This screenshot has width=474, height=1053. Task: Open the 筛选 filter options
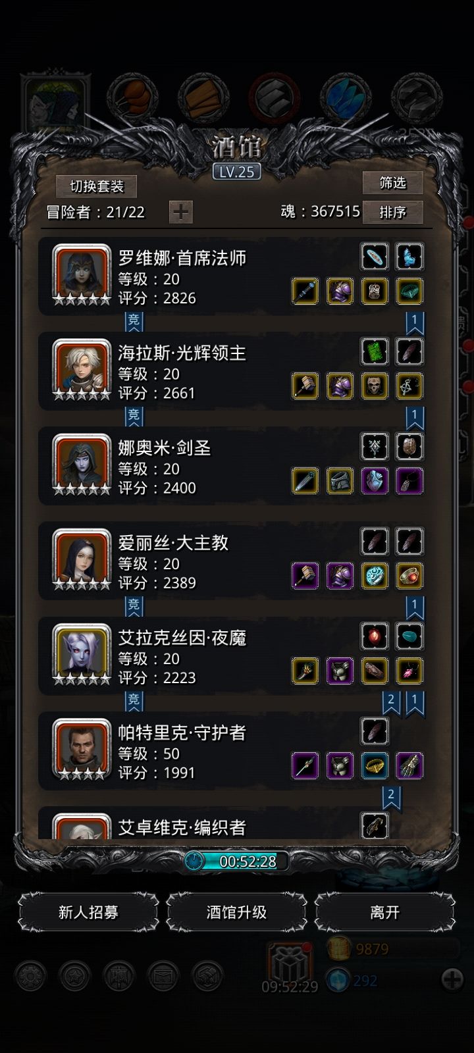392,182
